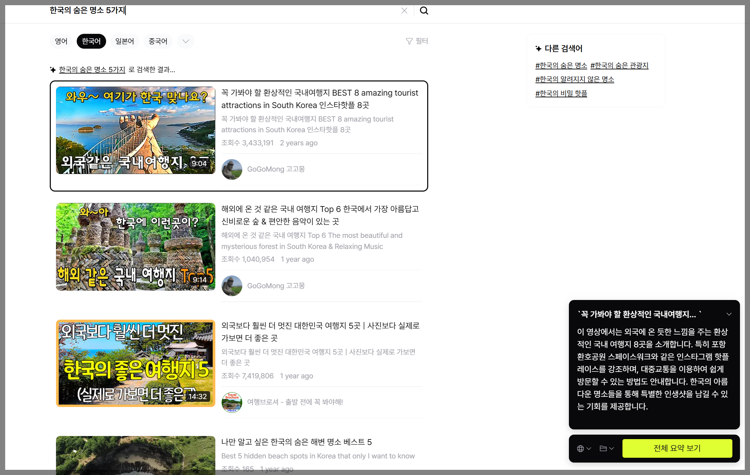
Task: Collapse the video summary panel chevron
Action: (729, 314)
